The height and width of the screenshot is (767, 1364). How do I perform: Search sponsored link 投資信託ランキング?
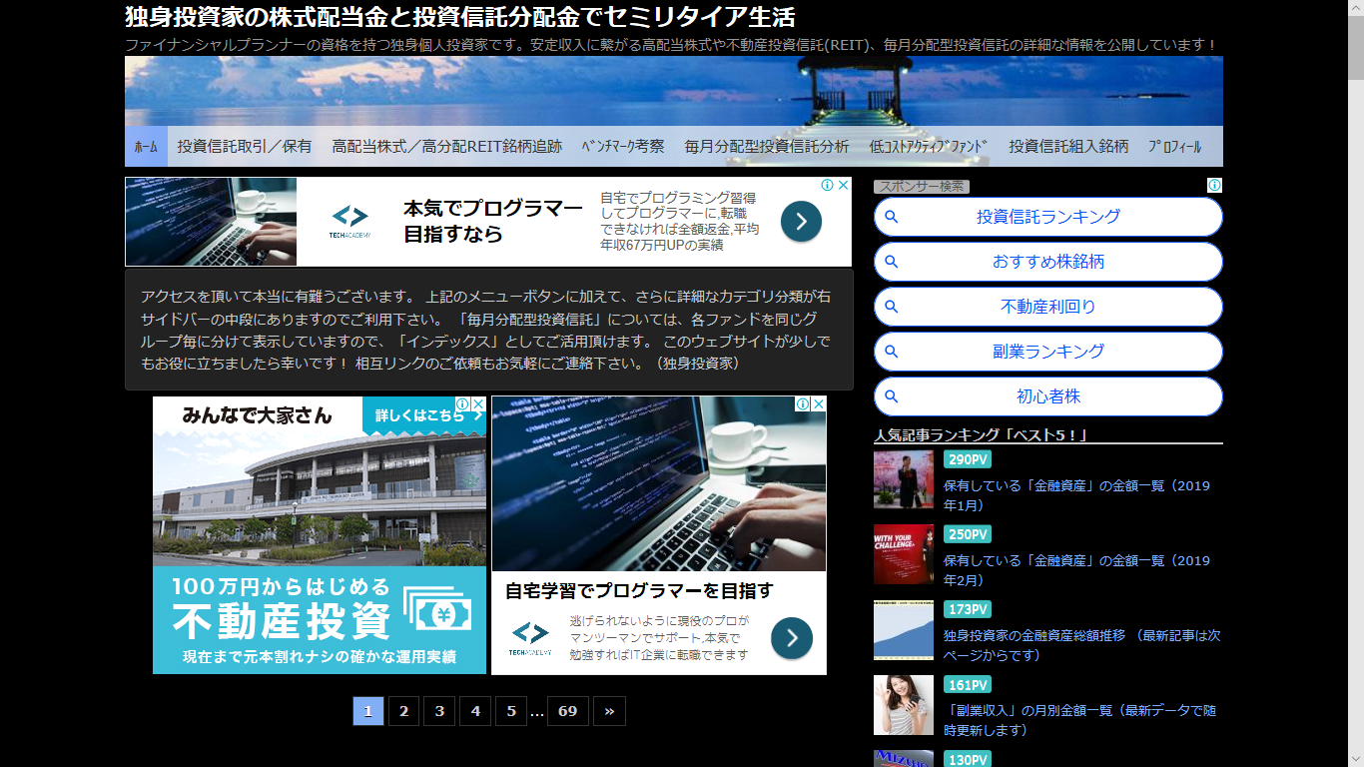pyautogui.click(x=1048, y=217)
